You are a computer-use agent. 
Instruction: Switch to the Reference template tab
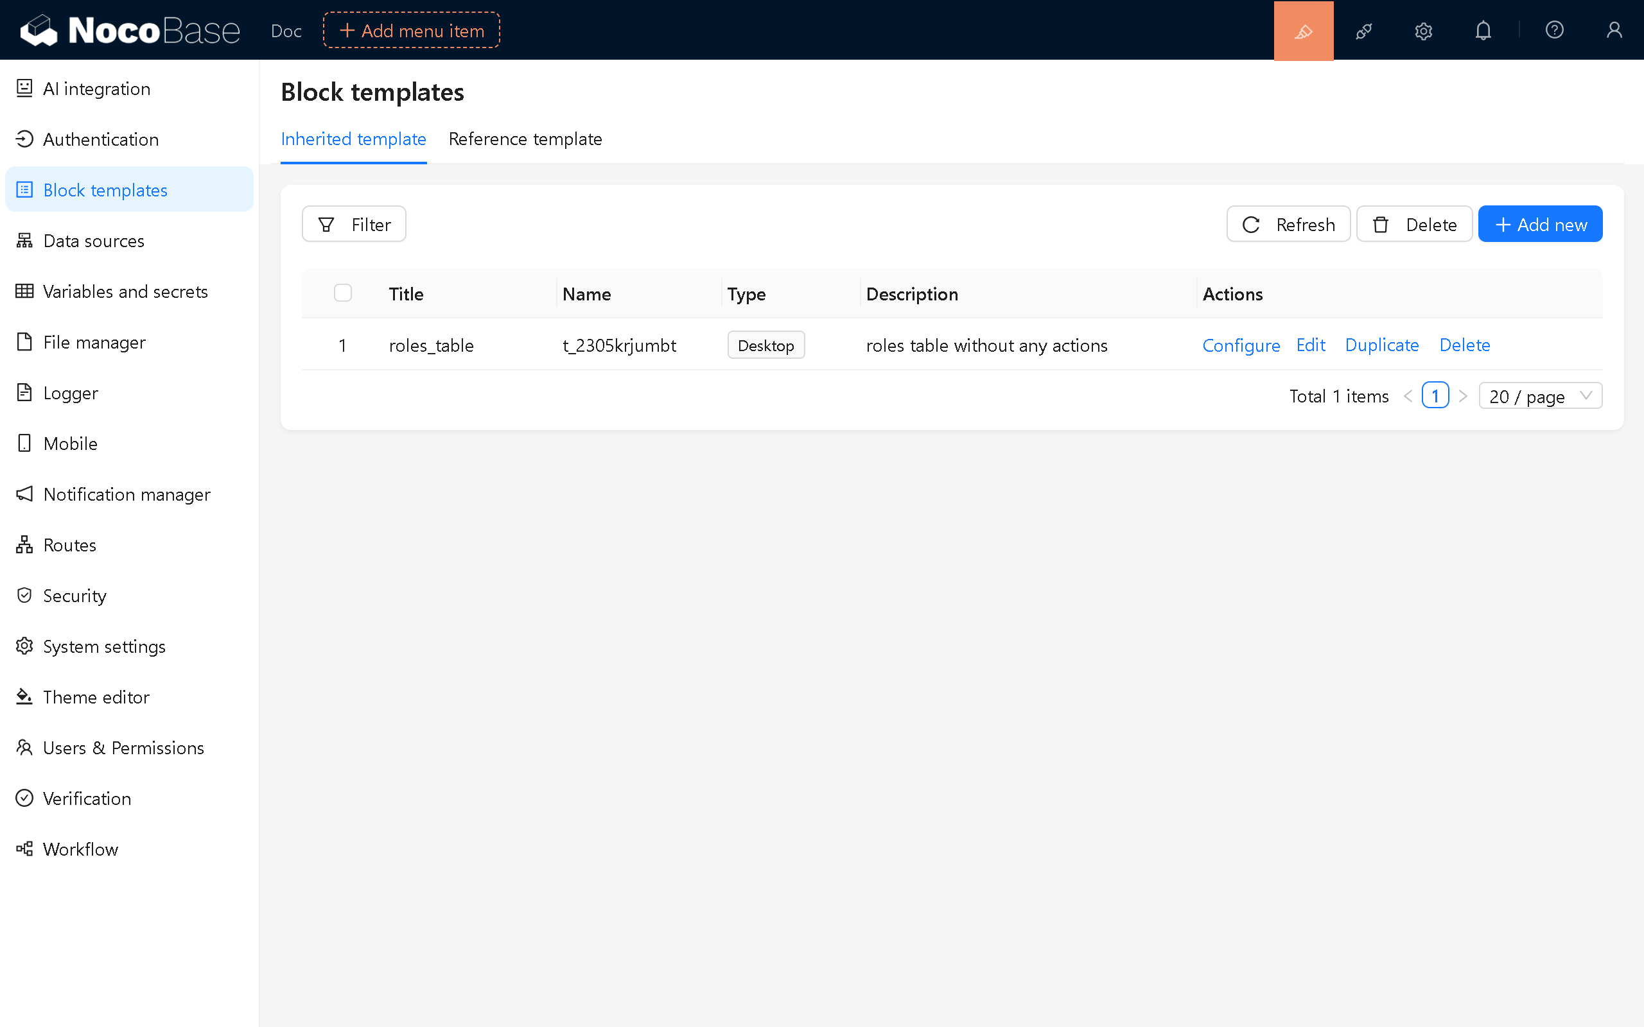[525, 139]
